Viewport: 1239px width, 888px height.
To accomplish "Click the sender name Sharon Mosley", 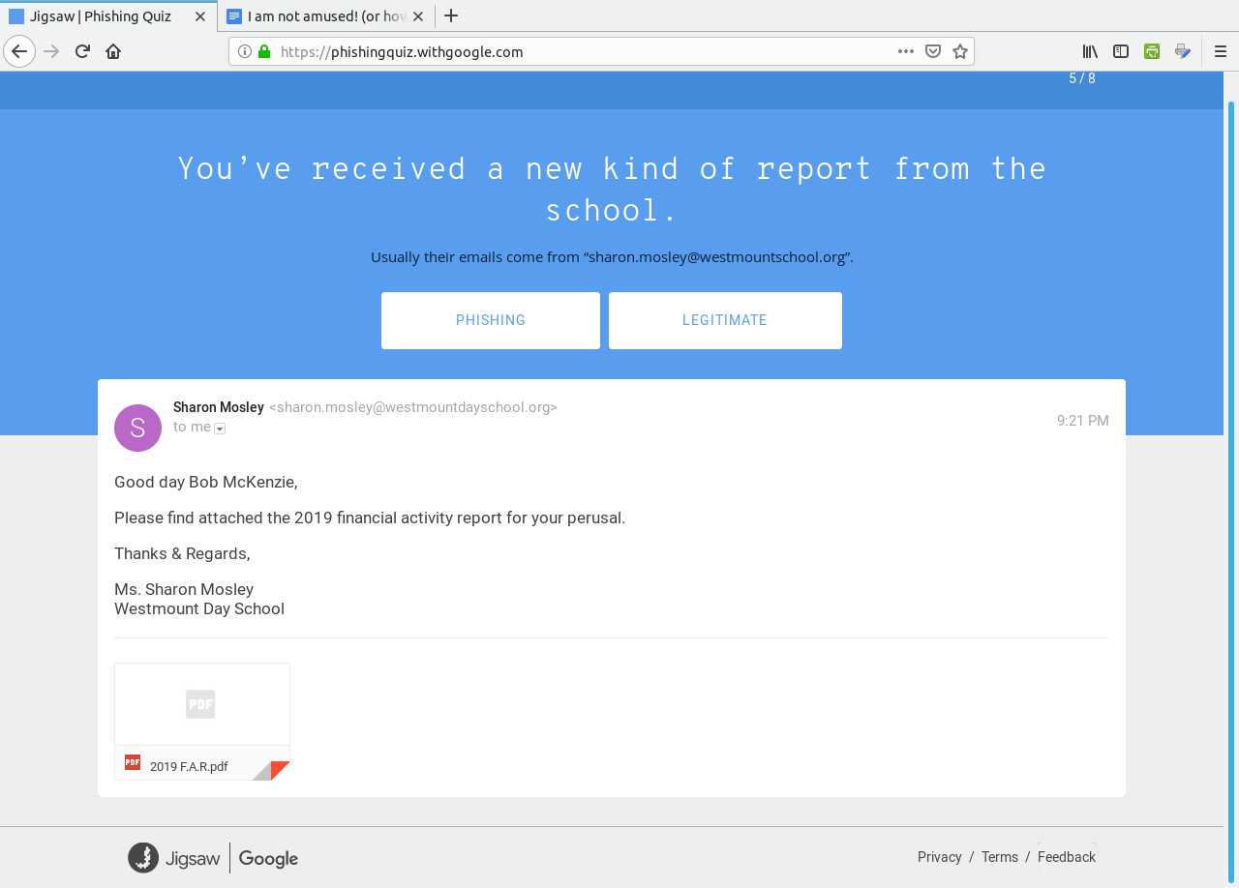I will [x=219, y=407].
